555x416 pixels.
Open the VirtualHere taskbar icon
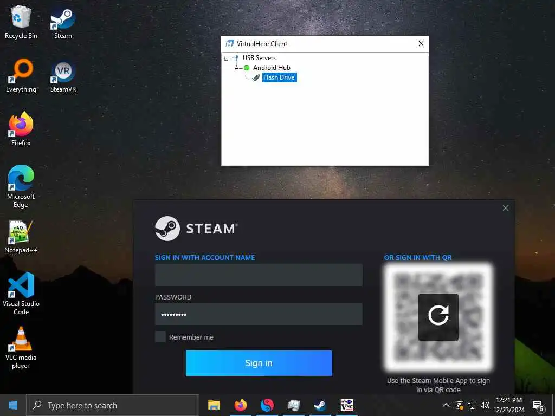tap(293, 405)
